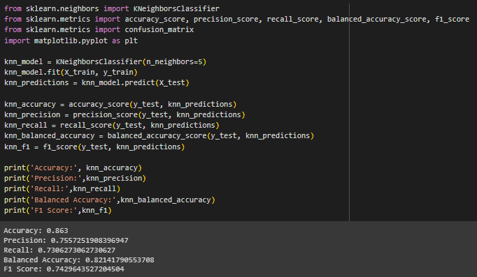Click the knn_precision assignment line
This screenshot has width=477, height=277.
pos(124,114)
